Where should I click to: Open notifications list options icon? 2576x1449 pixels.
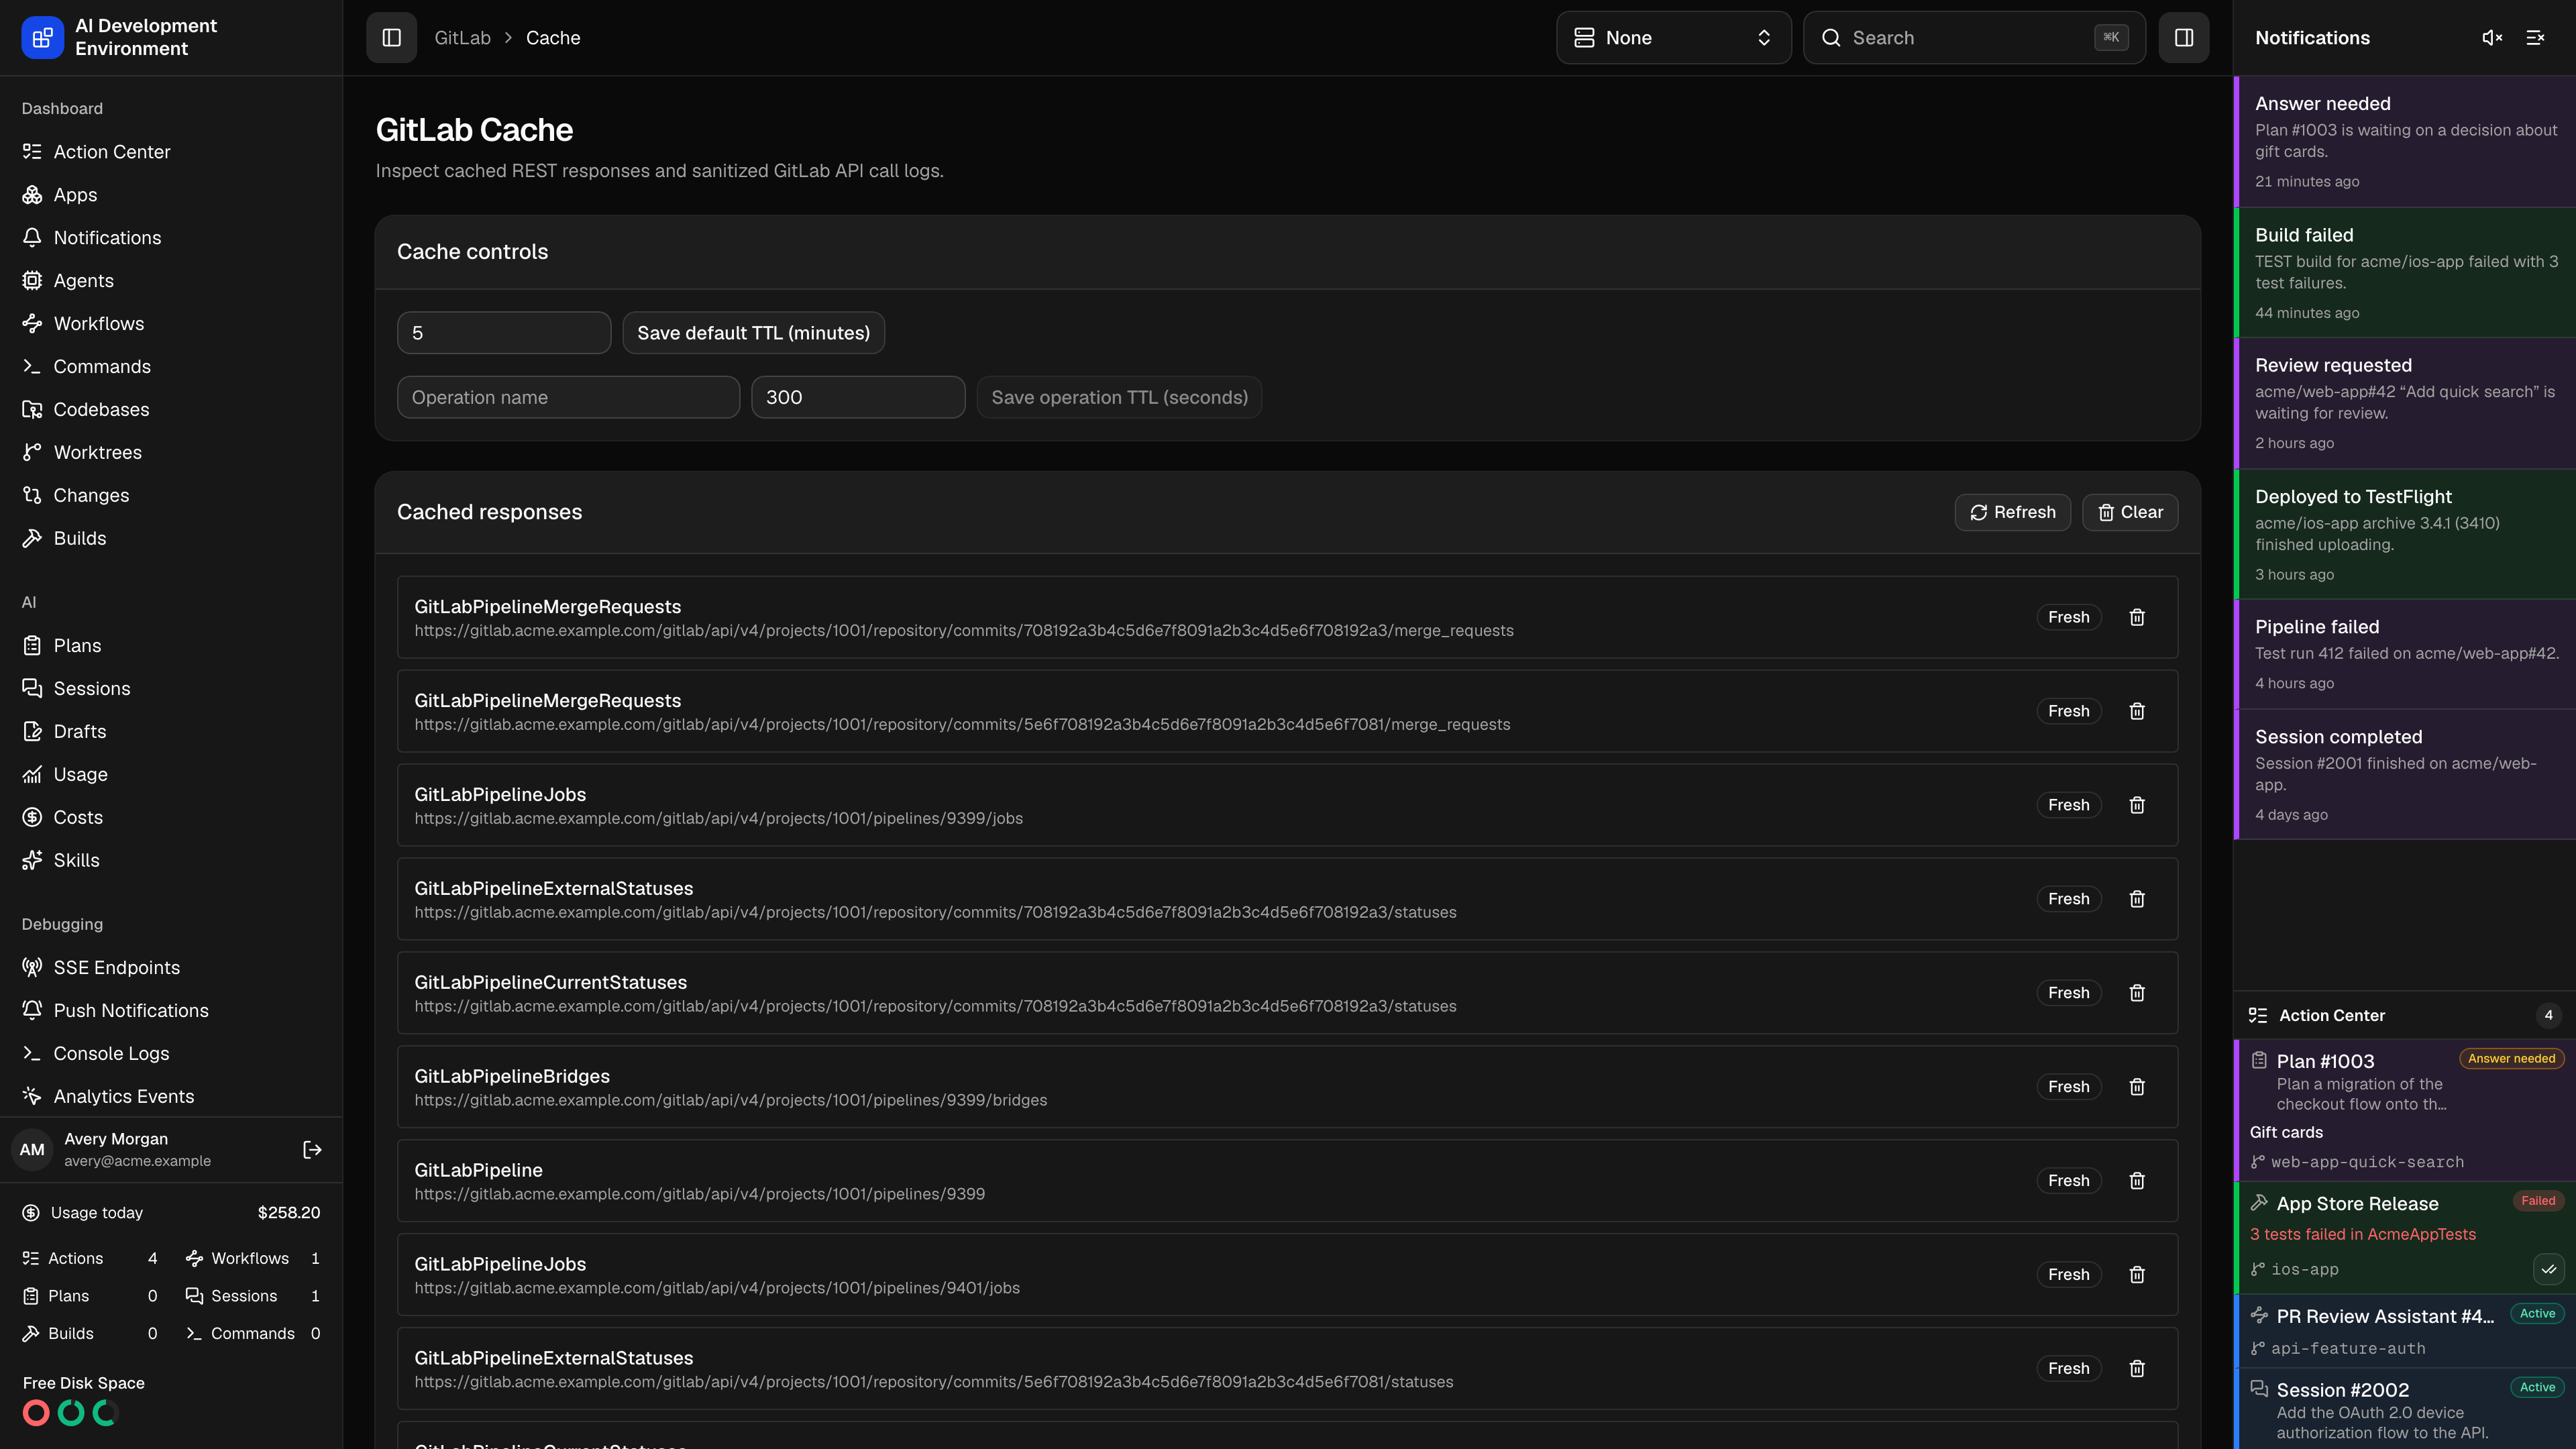tap(2535, 37)
